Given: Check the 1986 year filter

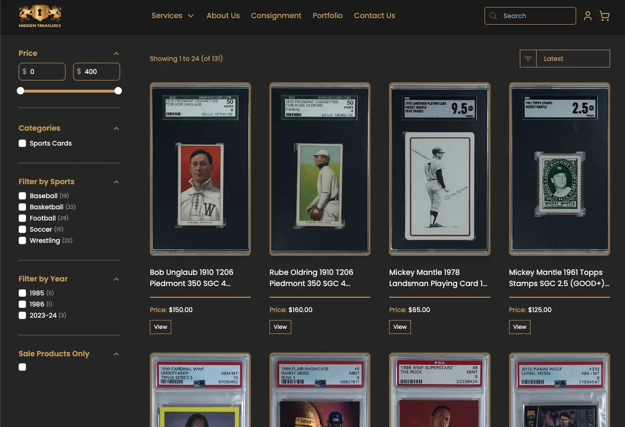Looking at the screenshot, I should 22,304.
